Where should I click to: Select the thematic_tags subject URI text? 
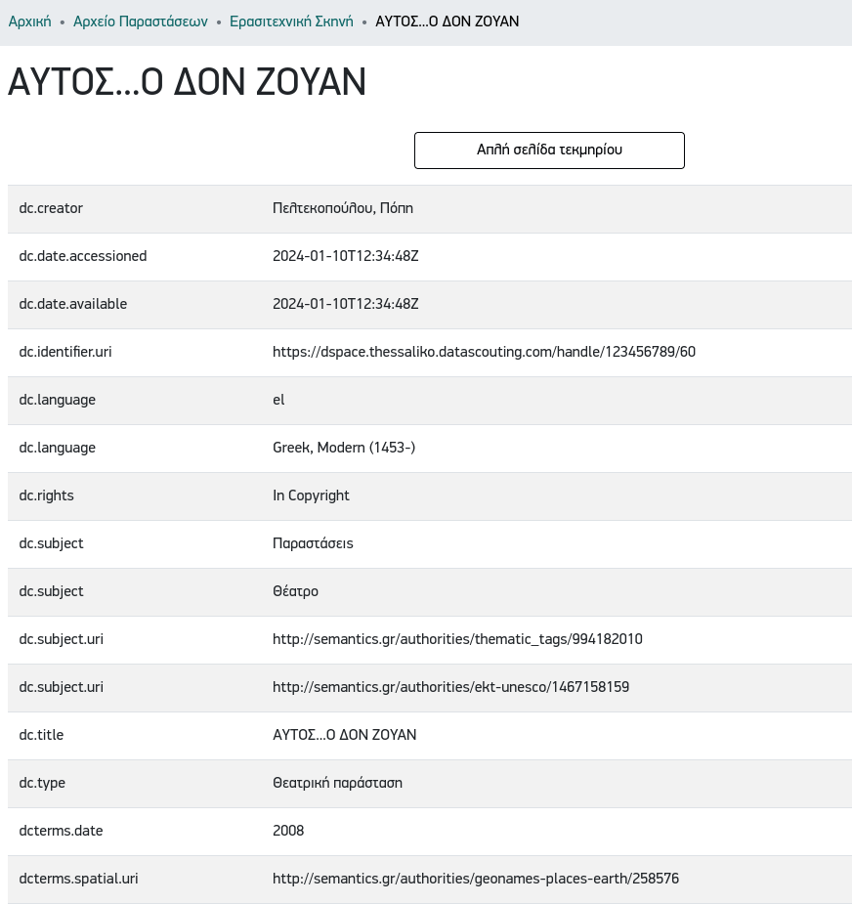tap(457, 639)
